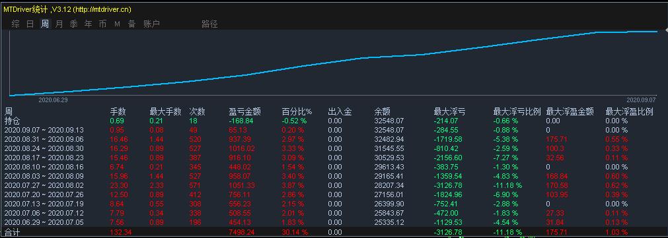Switch to the 年 yearly tab

pos(88,24)
